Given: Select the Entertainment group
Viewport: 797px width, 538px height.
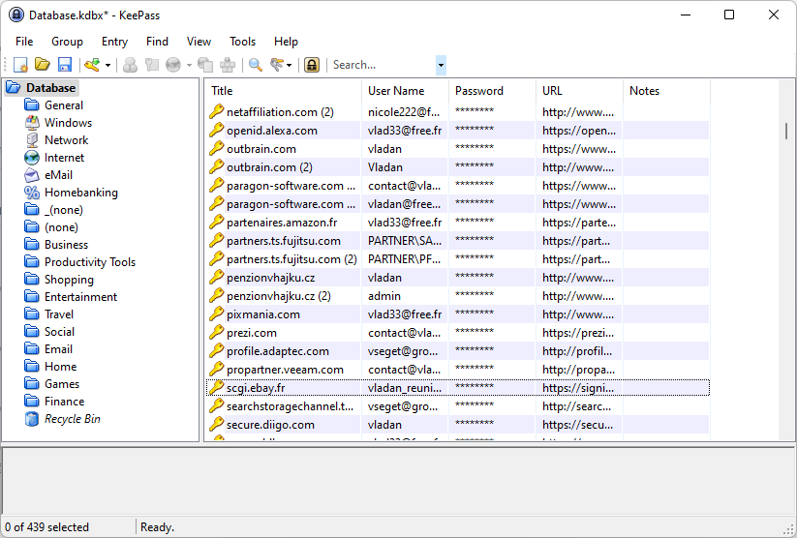Looking at the screenshot, I should coord(80,297).
